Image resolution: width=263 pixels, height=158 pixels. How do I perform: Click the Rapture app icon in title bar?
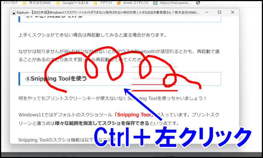click(x=14, y=12)
